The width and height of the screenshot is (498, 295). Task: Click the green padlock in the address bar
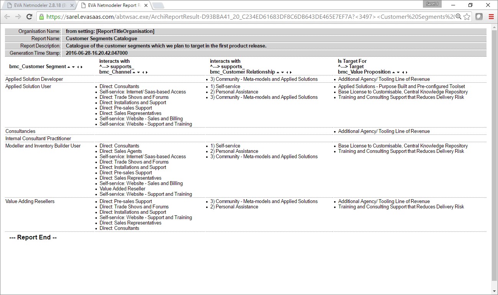pos(42,16)
